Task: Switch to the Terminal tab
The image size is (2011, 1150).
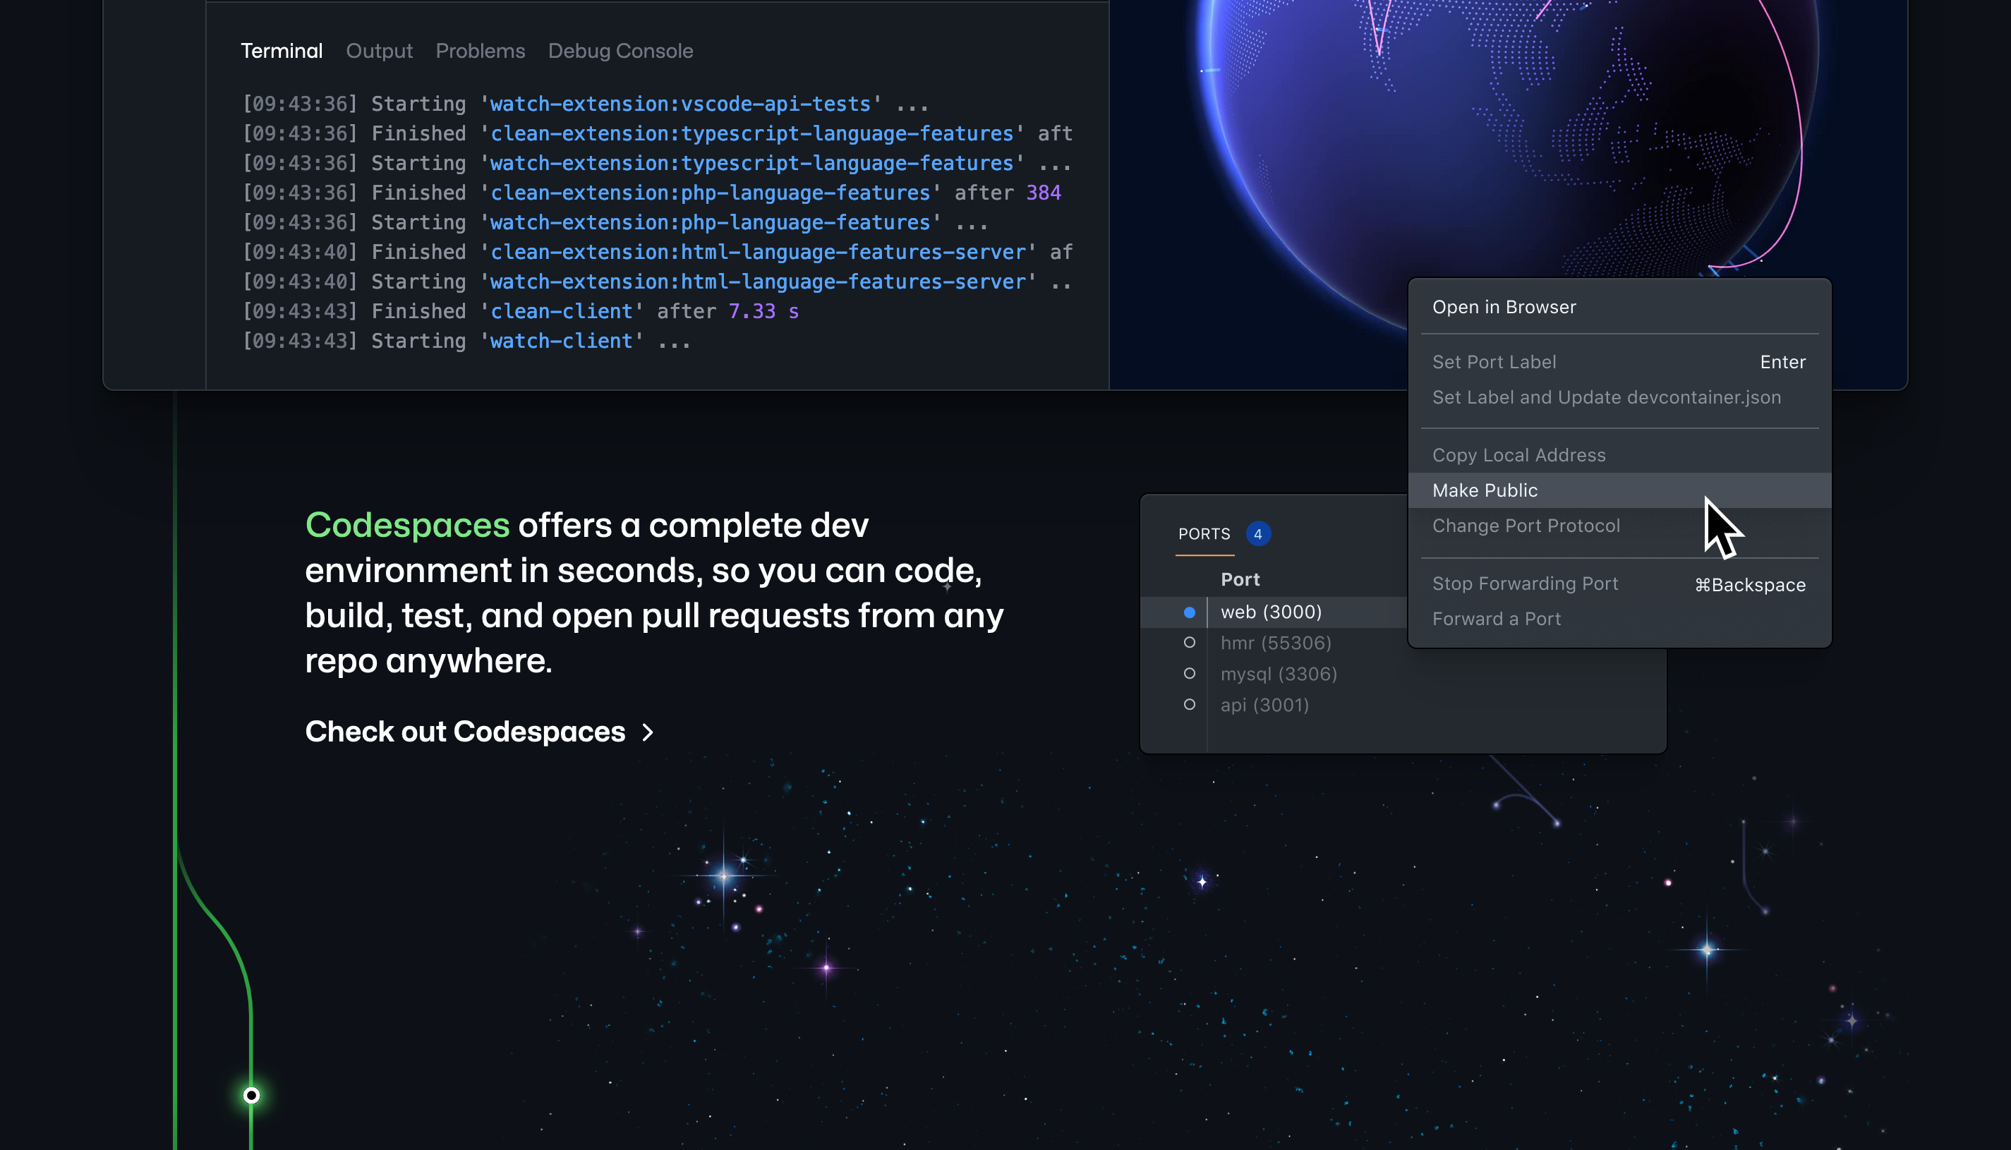Action: pos(282,52)
